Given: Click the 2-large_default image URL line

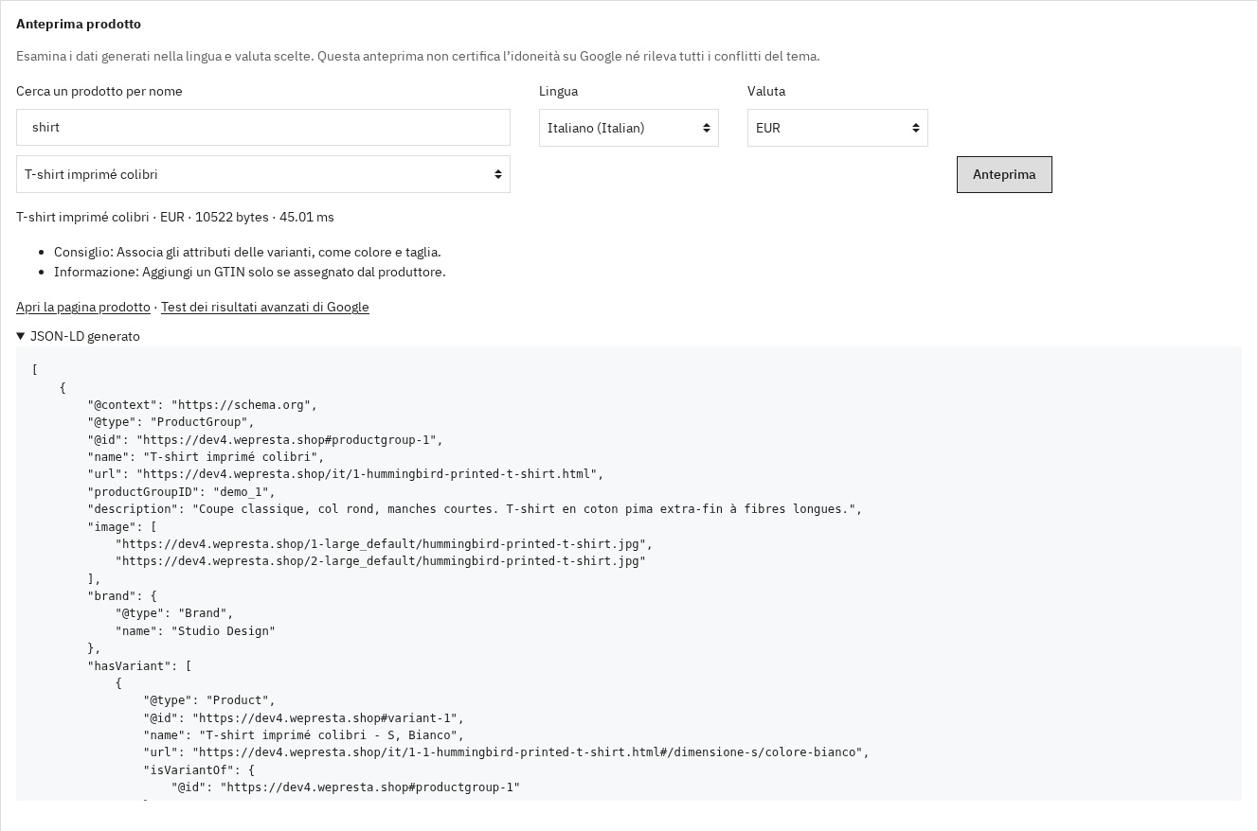Looking at the screenshot, I should (381, 561).
